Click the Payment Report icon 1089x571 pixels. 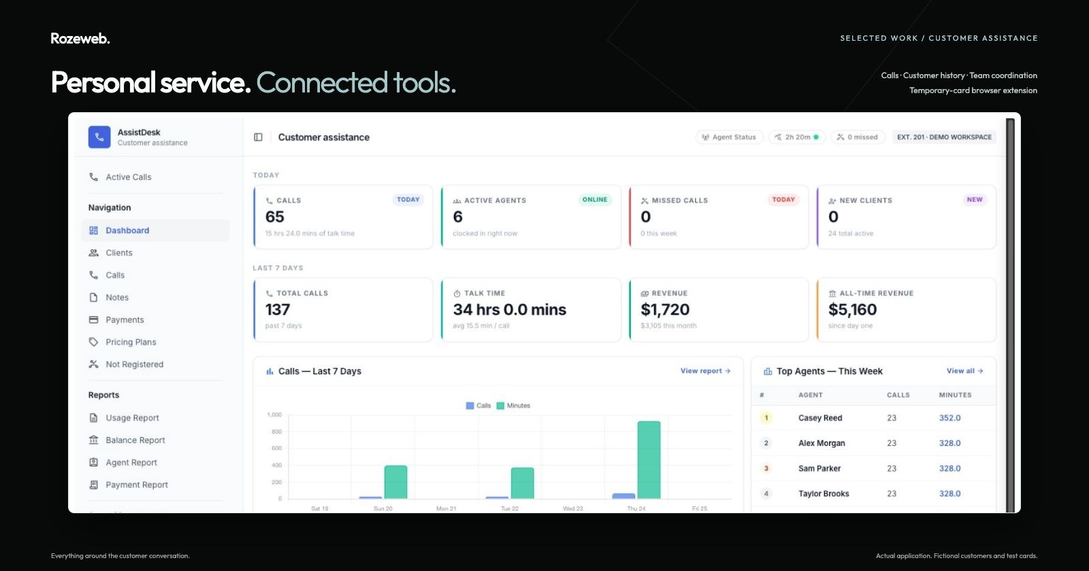coord(94,485)
